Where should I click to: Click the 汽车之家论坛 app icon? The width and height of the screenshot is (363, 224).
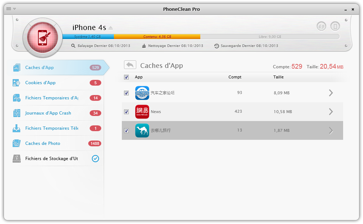(142, 93)
